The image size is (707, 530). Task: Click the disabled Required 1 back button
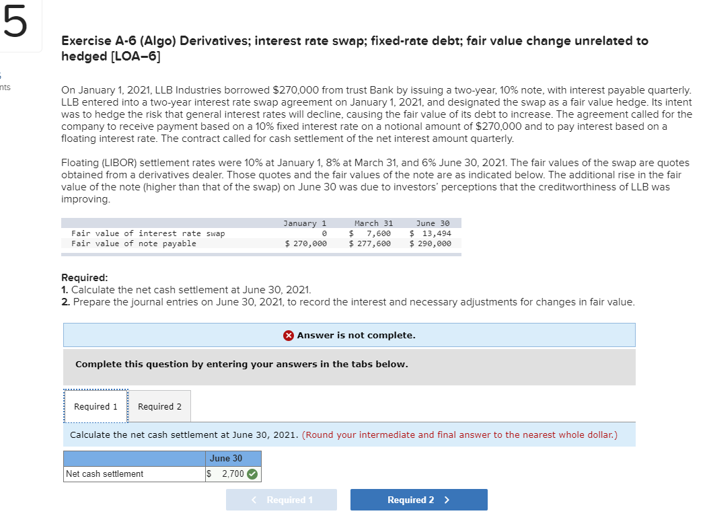(x=281, y=499)
